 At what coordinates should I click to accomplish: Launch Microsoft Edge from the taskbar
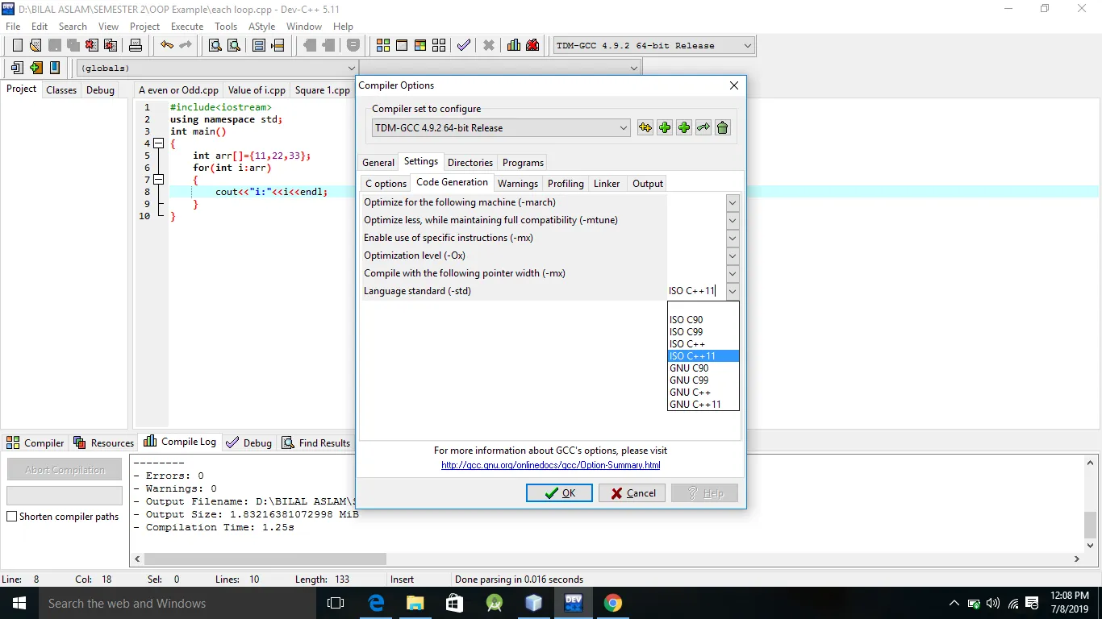(x=376, y=603)
